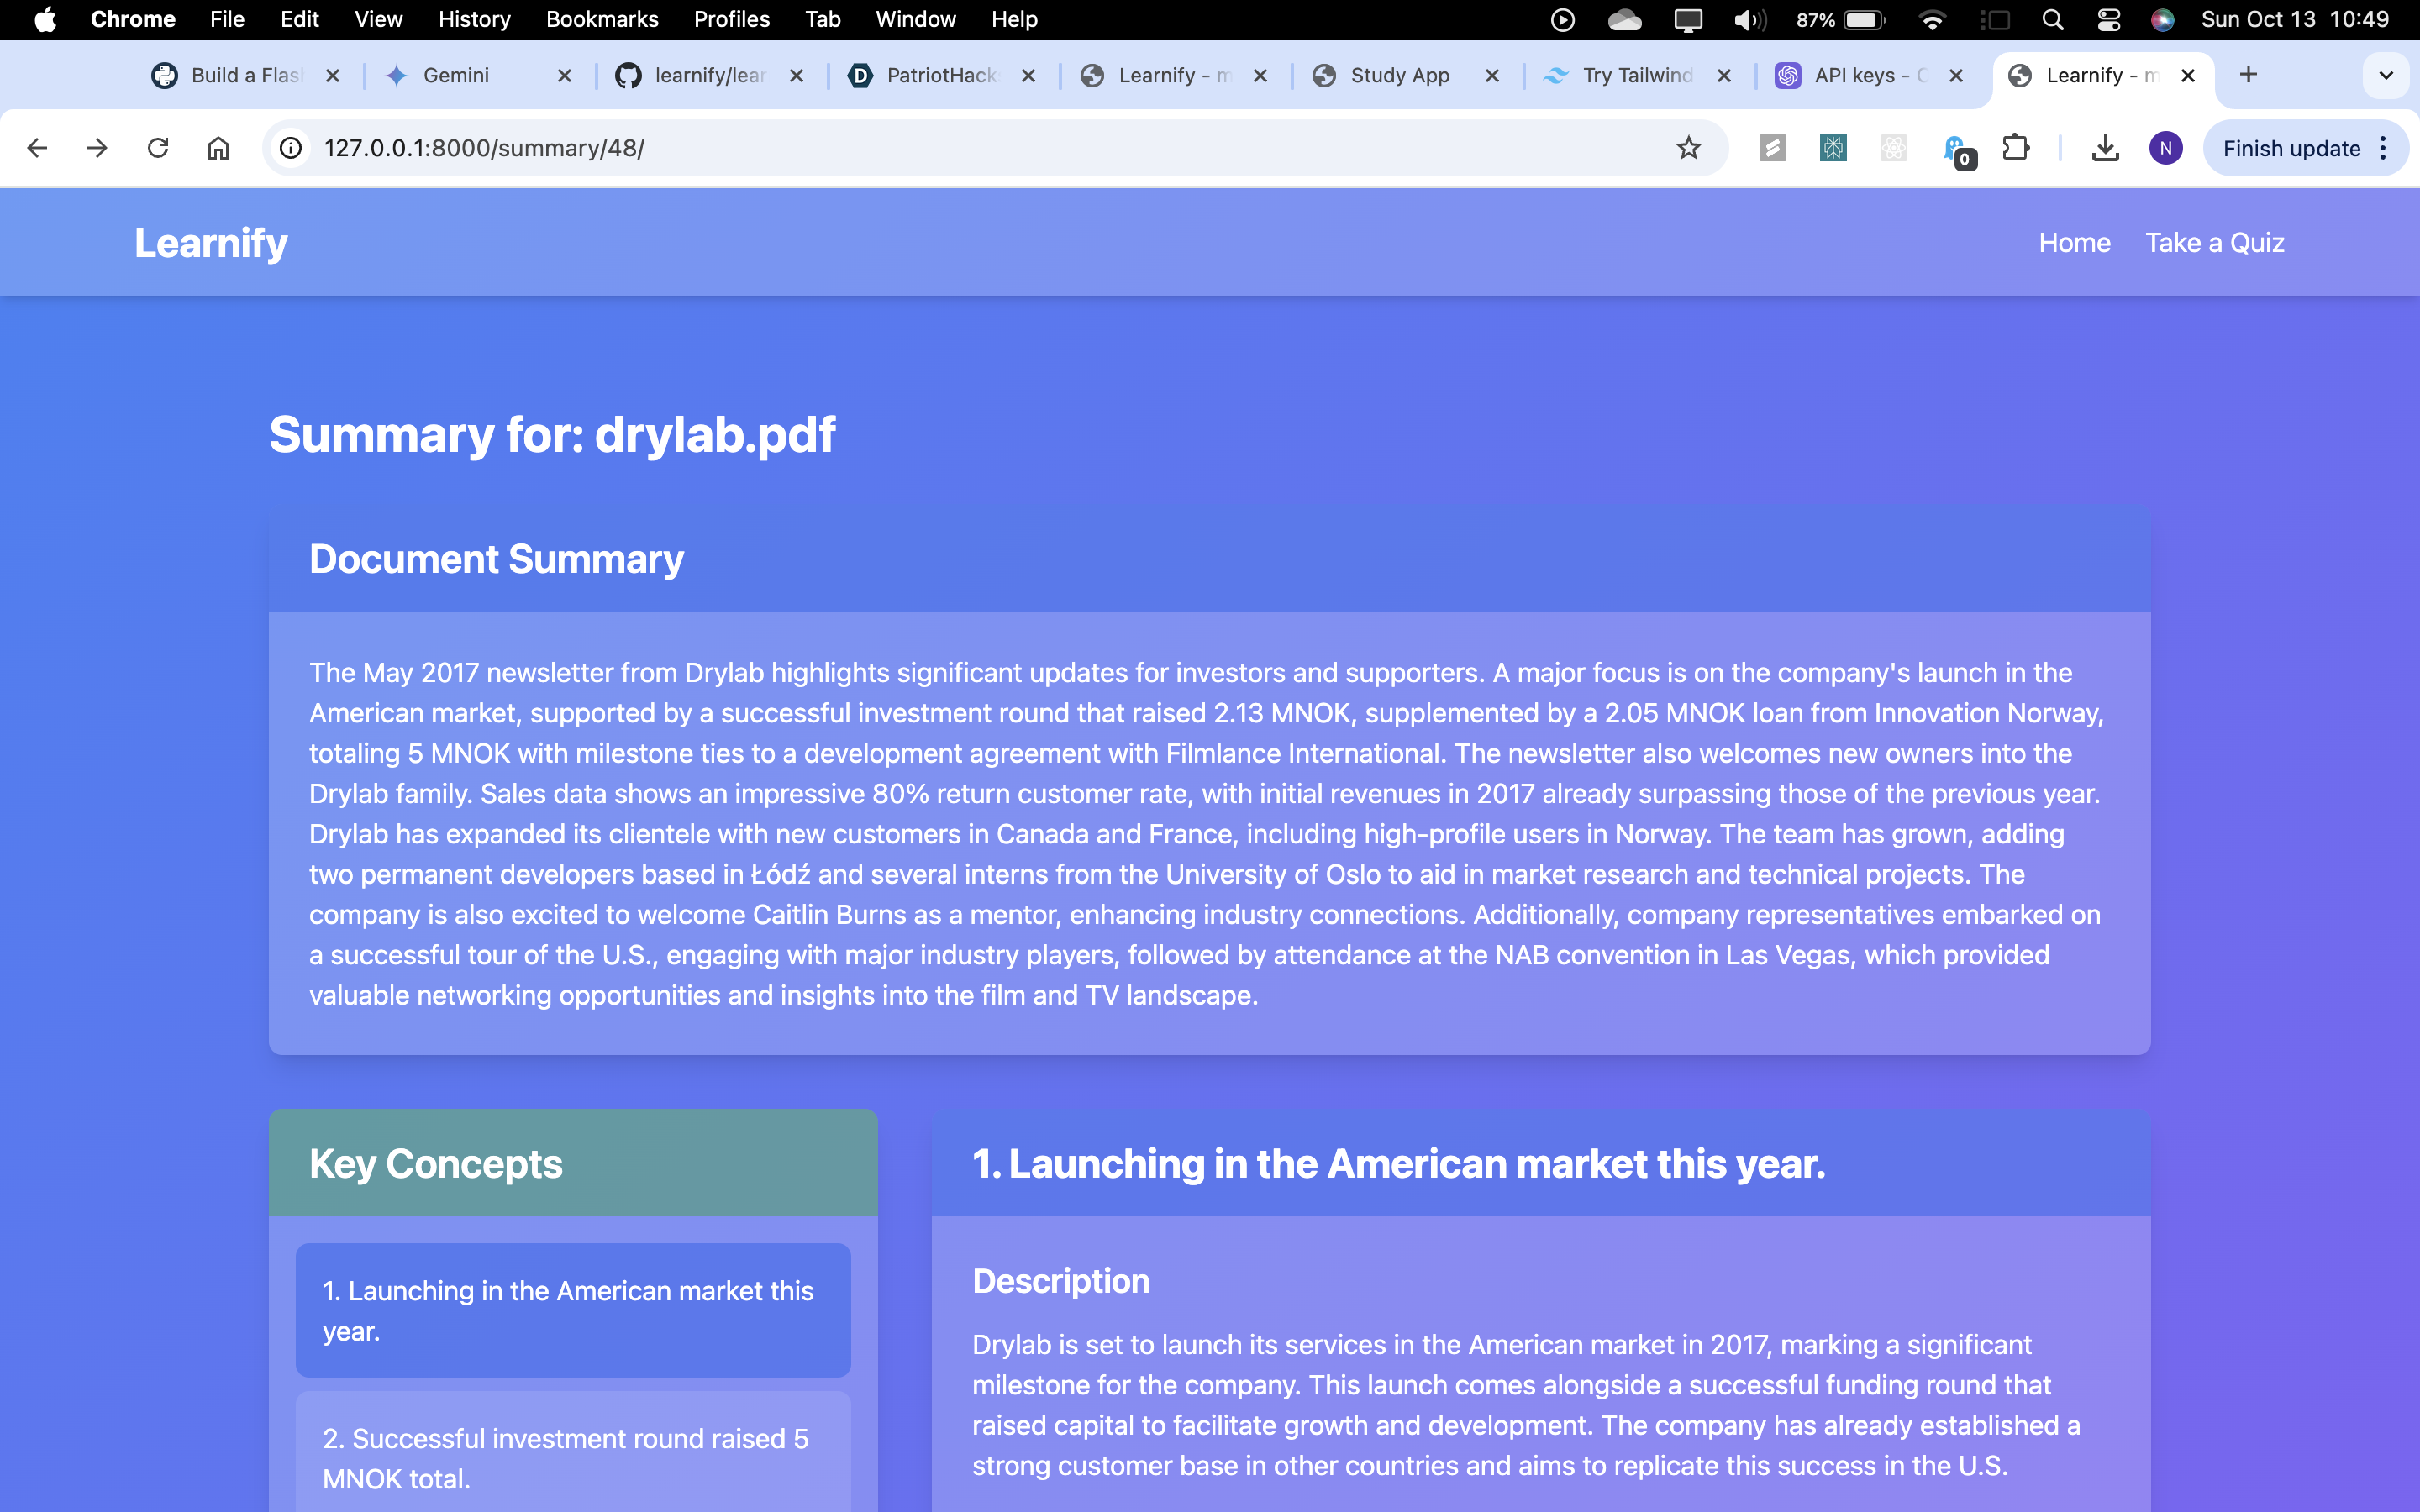Open macOS Control Center toggles icon

[2109, 20]
